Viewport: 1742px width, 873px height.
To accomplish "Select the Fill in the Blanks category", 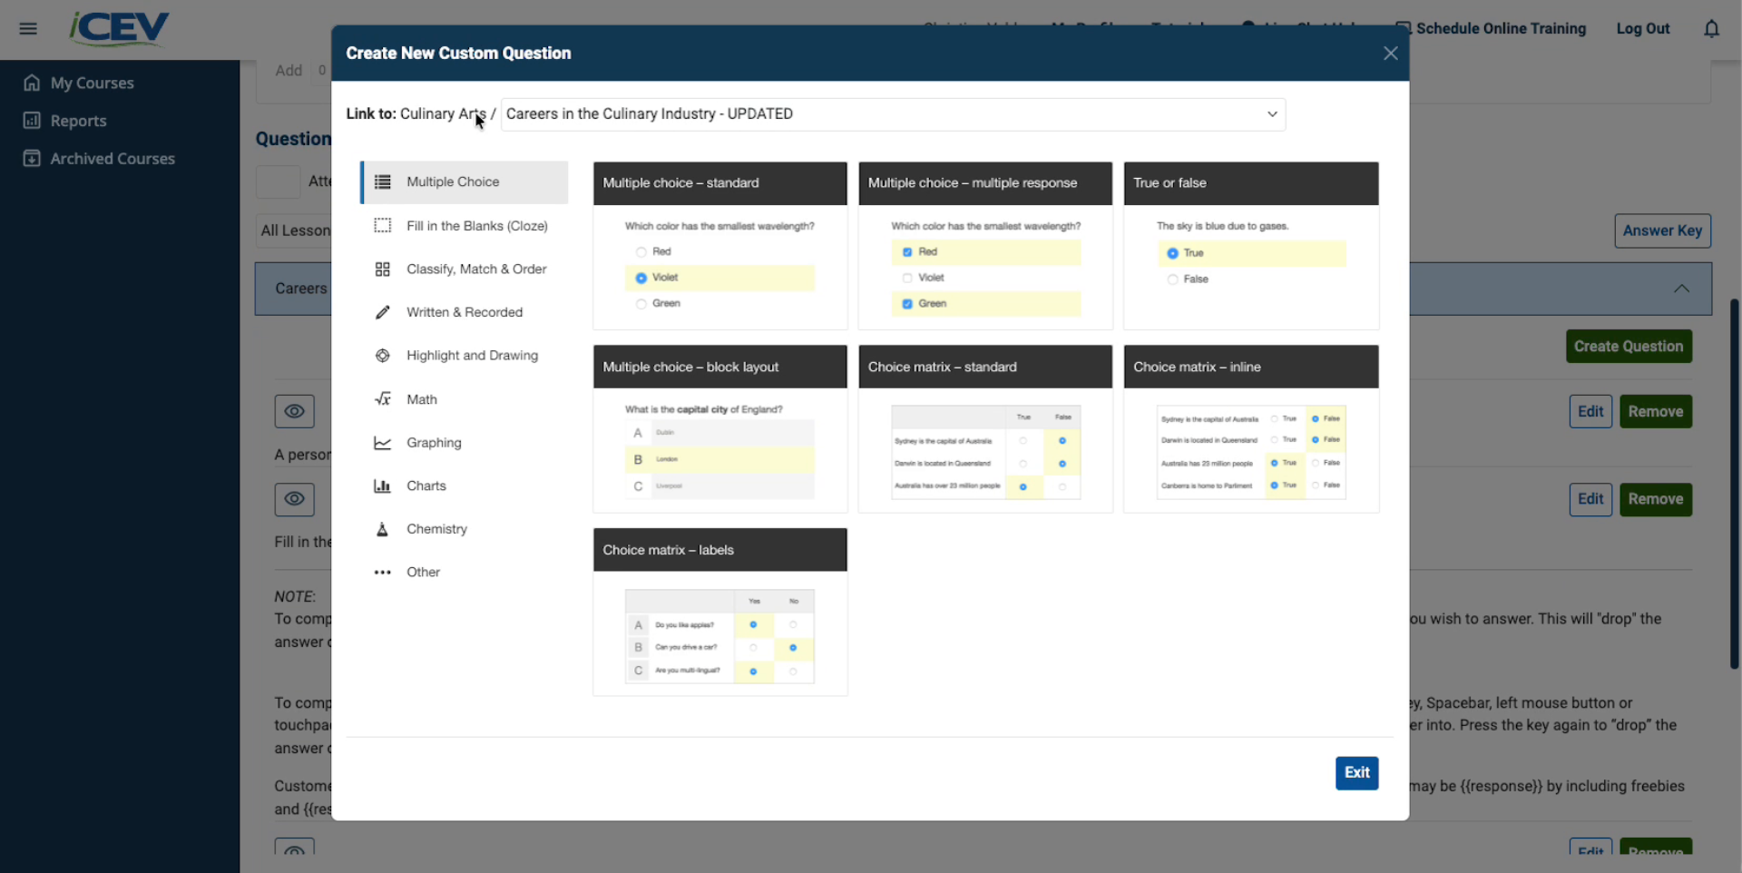I will click(x=476, y=226).
